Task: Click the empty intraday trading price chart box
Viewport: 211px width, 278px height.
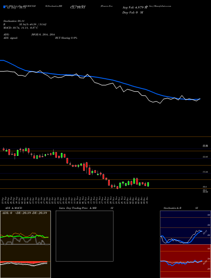Action: (x=84, y=236)
